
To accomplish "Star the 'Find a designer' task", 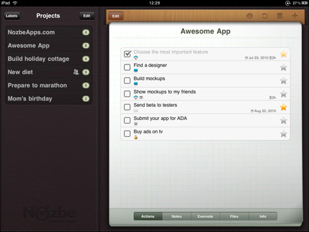I will coord(283,67).
